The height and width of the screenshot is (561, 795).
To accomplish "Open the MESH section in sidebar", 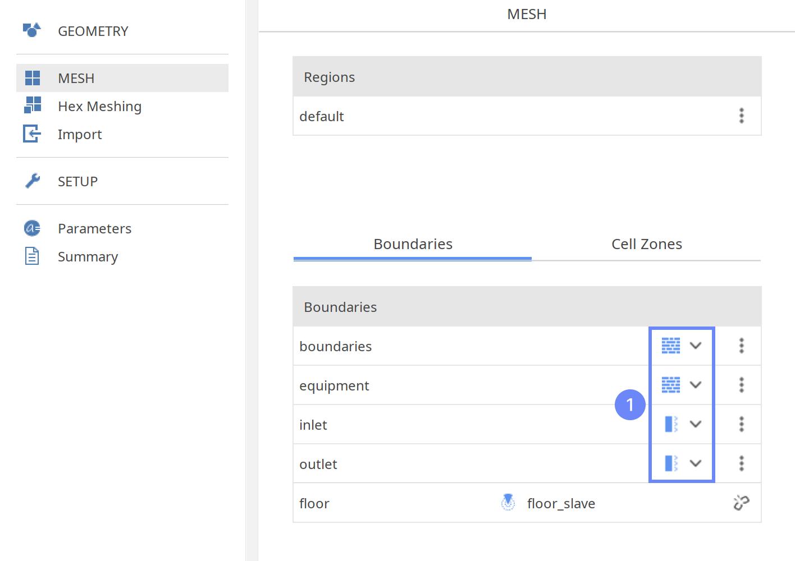I will pyautogui.click(x=76, y=78).
